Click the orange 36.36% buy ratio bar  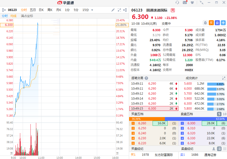[x=147, y=119]
